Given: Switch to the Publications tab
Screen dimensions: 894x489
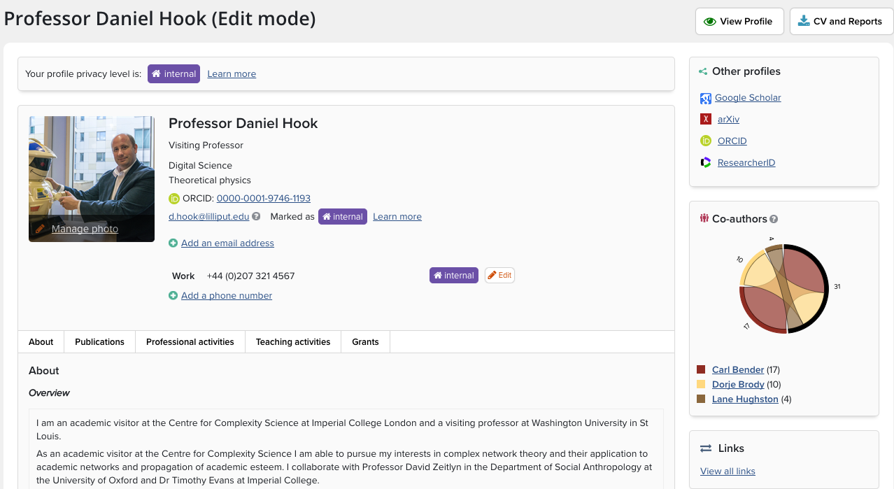Looking at the screenshot, I should tap(99, 342).
